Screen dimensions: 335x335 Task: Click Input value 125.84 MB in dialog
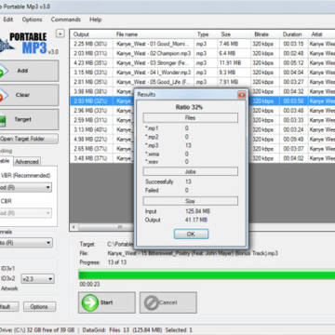click(197, 211)
